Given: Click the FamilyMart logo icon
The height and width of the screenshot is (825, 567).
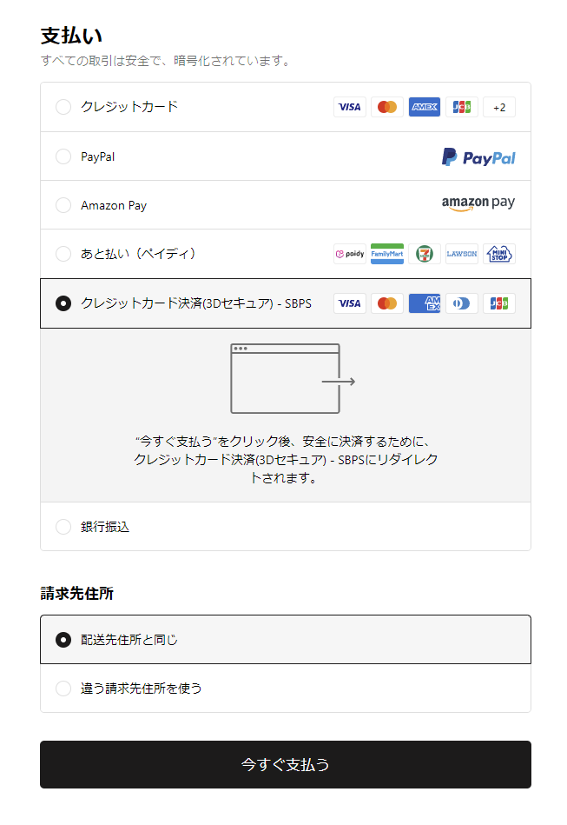Looking at the screenshot, I should coord(387,254).
